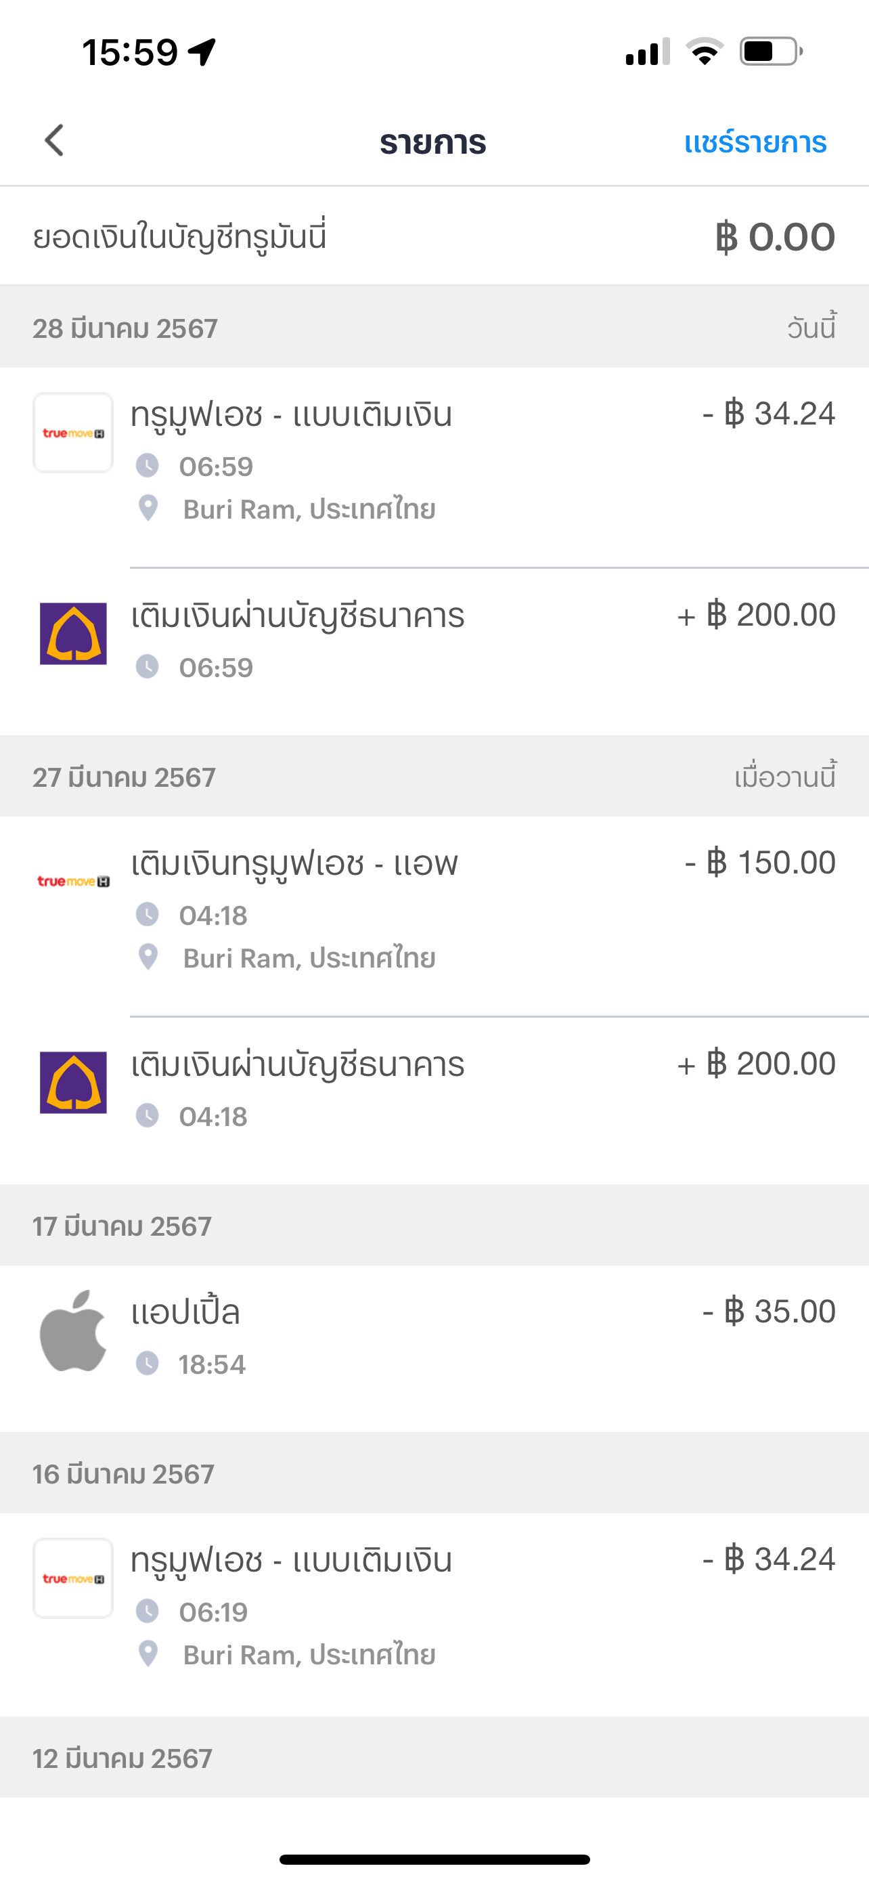Tap the battery status icon
Screen dimensions: 869x1881
tap(770, 52)
